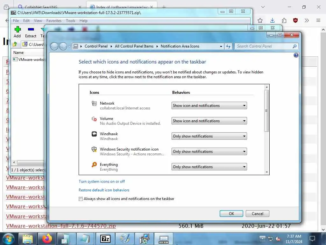Image resolution: width=326 pixels, height=245 pixels.
Task: Click the back arrow in Control Panel
Action: click(54, 46)
